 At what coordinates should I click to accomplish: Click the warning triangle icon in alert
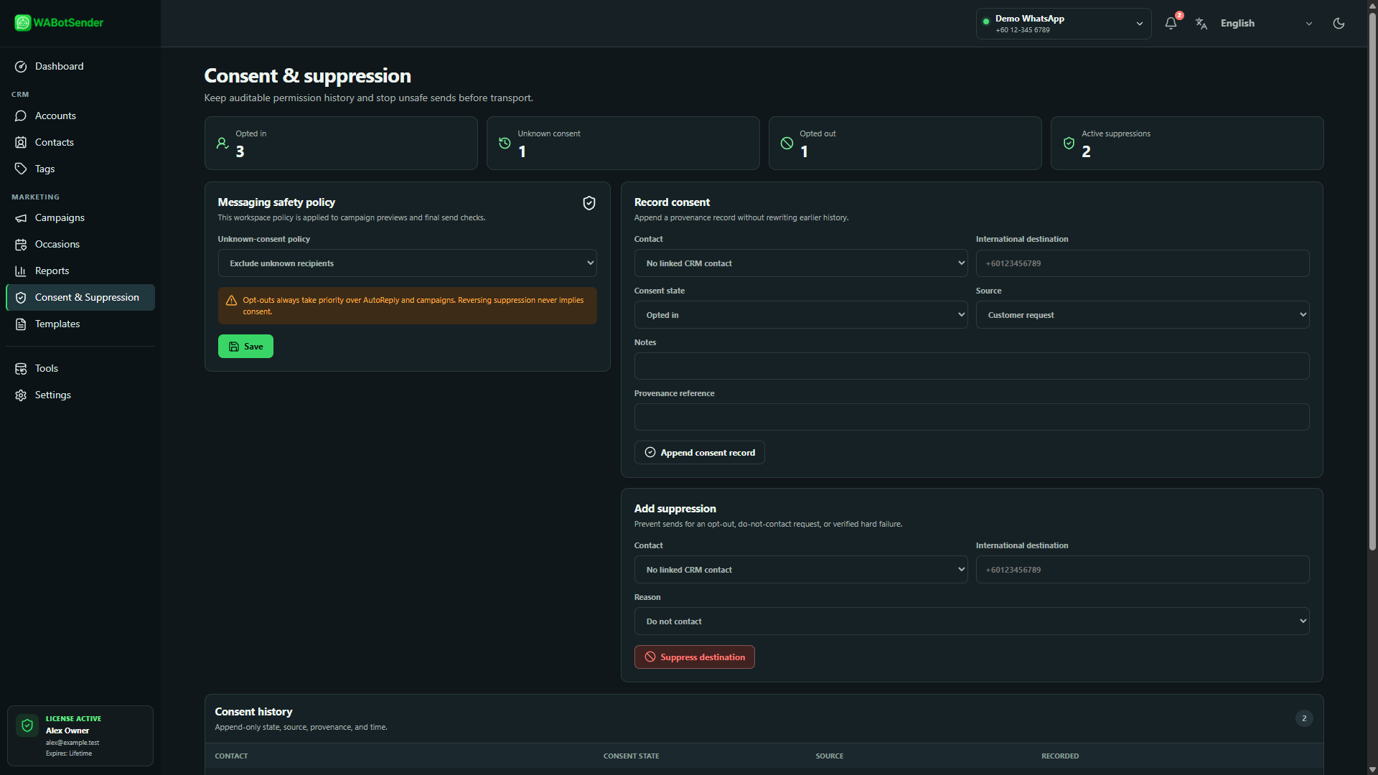point(231,301)
